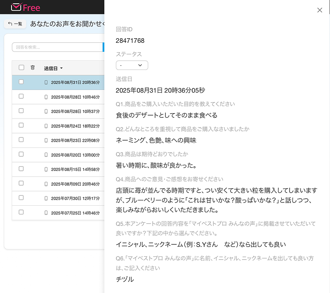Open the 08月15日 14時58分 response row
Viewport: 330px width, 293px height.
click(x=75, y=170)
